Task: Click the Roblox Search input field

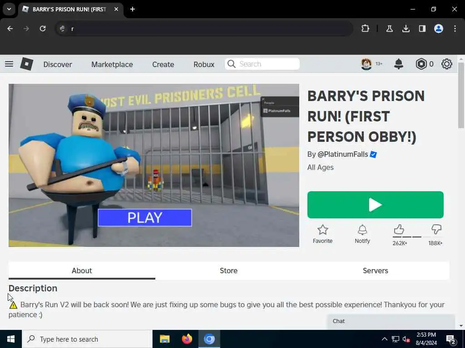Action: click(262, 64)
